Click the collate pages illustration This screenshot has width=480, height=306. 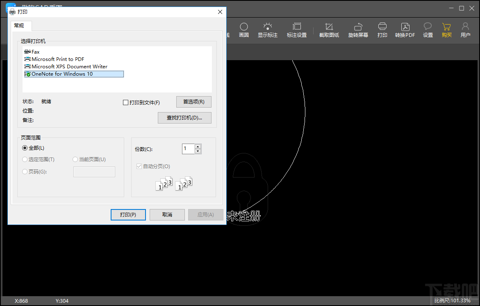174,183
